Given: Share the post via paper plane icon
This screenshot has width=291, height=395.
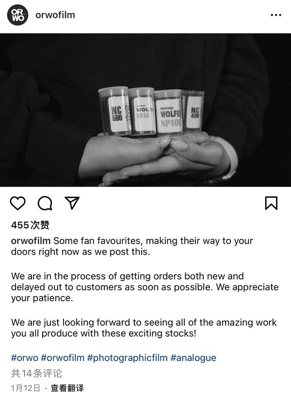Looking at the screenshot, I should click(x=72, y=203).
